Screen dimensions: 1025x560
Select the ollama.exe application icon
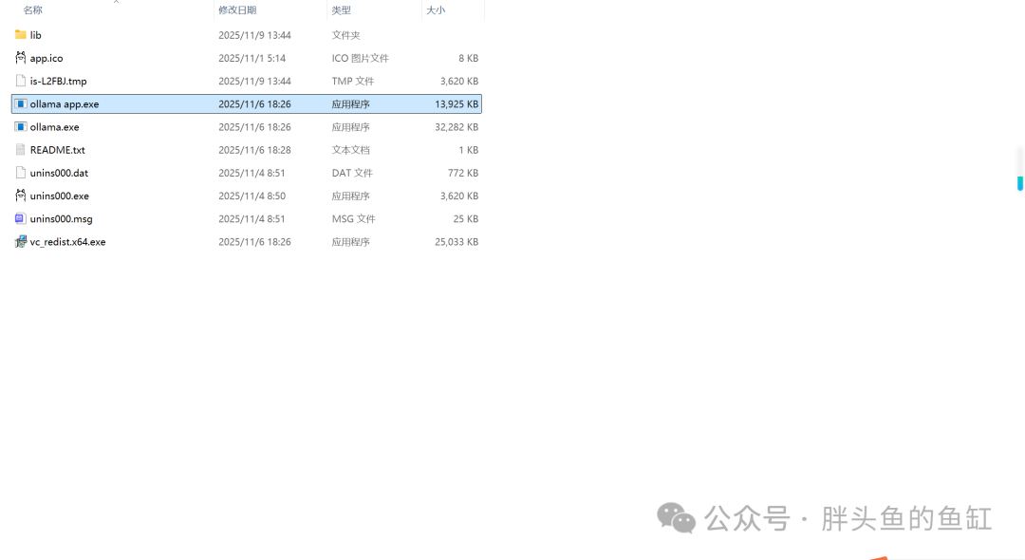(x=20, y=127)
